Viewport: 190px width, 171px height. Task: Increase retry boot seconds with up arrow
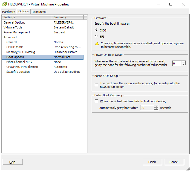pyautogui.click(x=156, y=106)
